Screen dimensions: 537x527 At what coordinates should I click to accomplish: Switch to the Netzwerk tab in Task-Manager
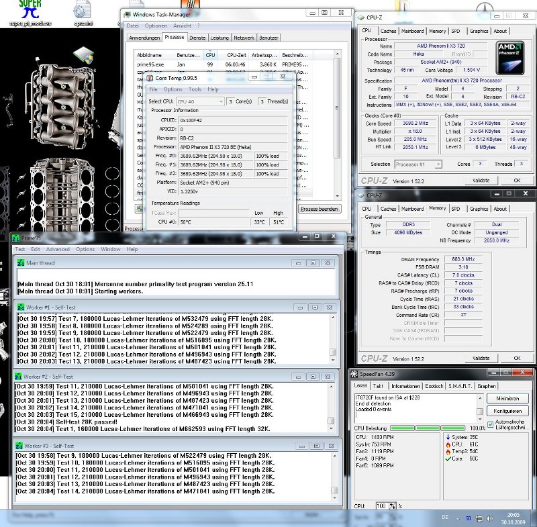click(x=244, y=38)
